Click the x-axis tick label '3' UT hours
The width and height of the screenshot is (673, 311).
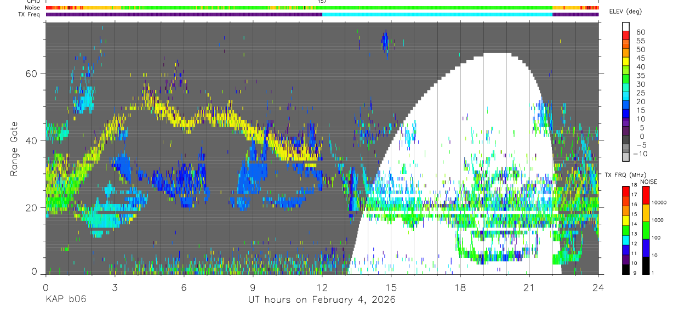pos(115,287)
